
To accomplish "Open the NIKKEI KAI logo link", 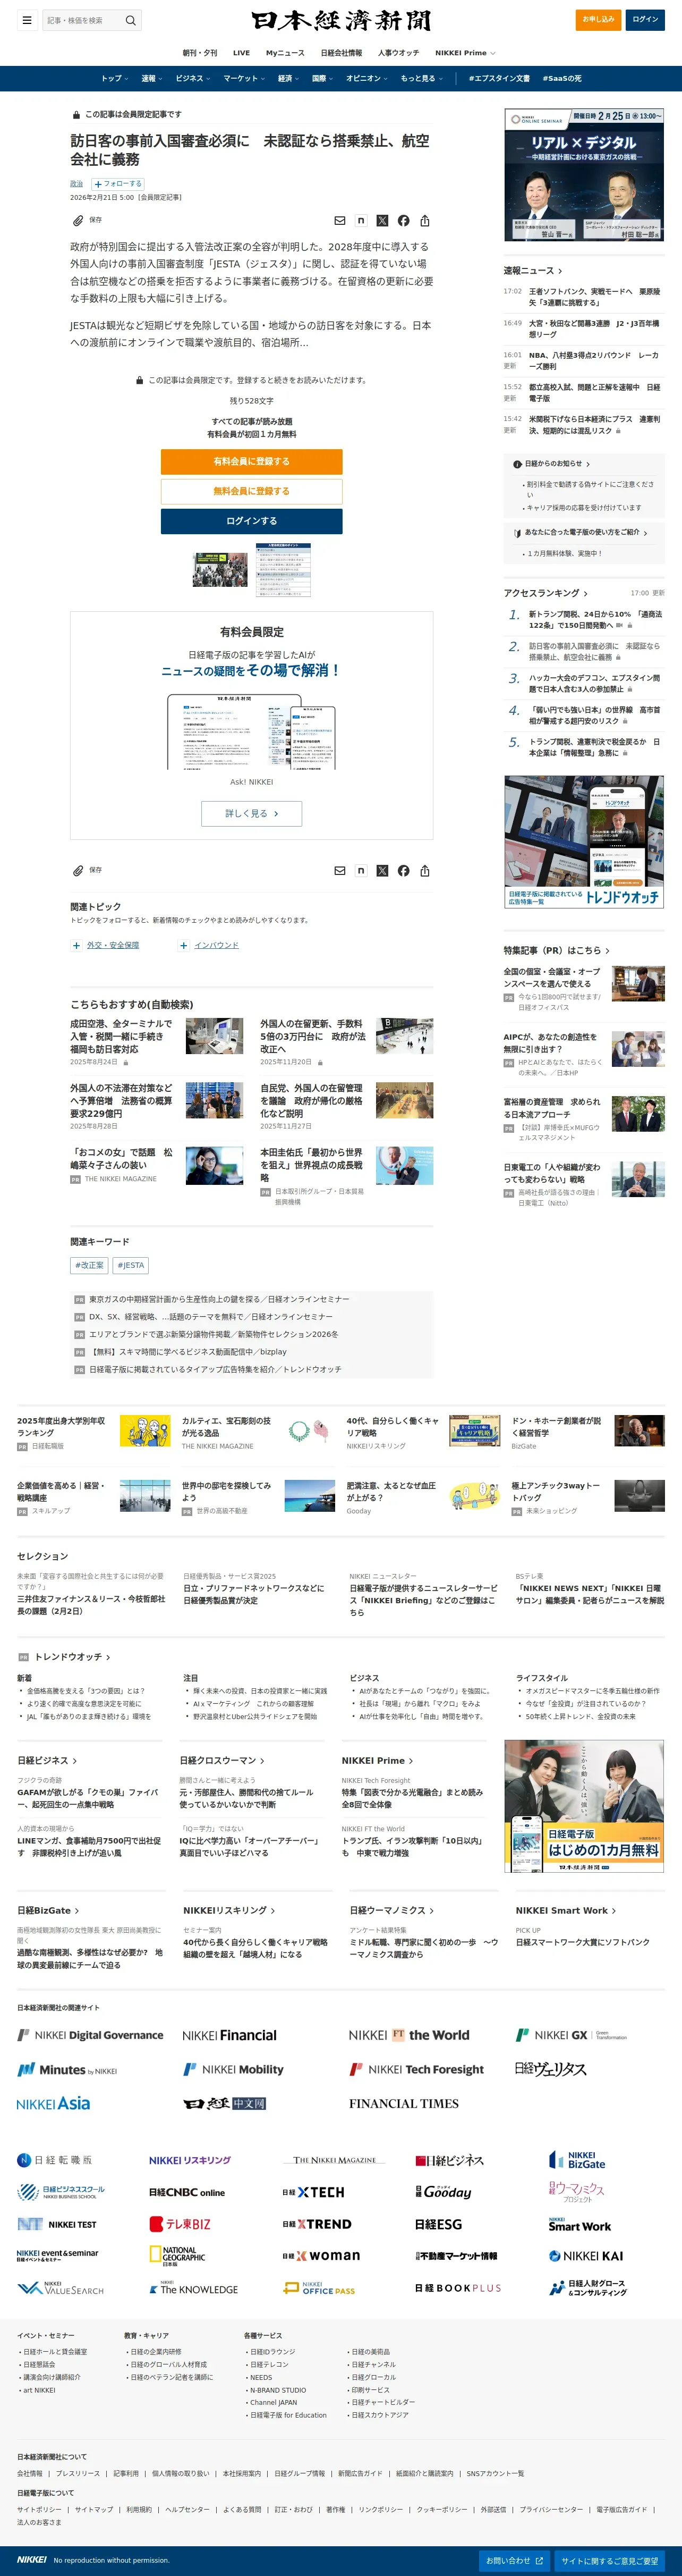I will 586,2256.
